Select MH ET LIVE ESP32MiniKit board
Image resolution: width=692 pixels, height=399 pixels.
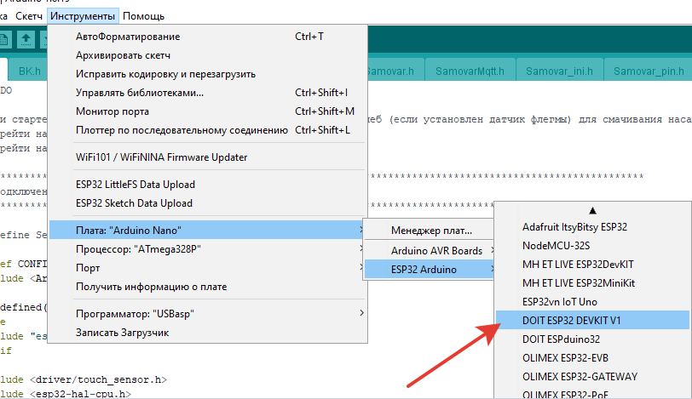(592, 283)
